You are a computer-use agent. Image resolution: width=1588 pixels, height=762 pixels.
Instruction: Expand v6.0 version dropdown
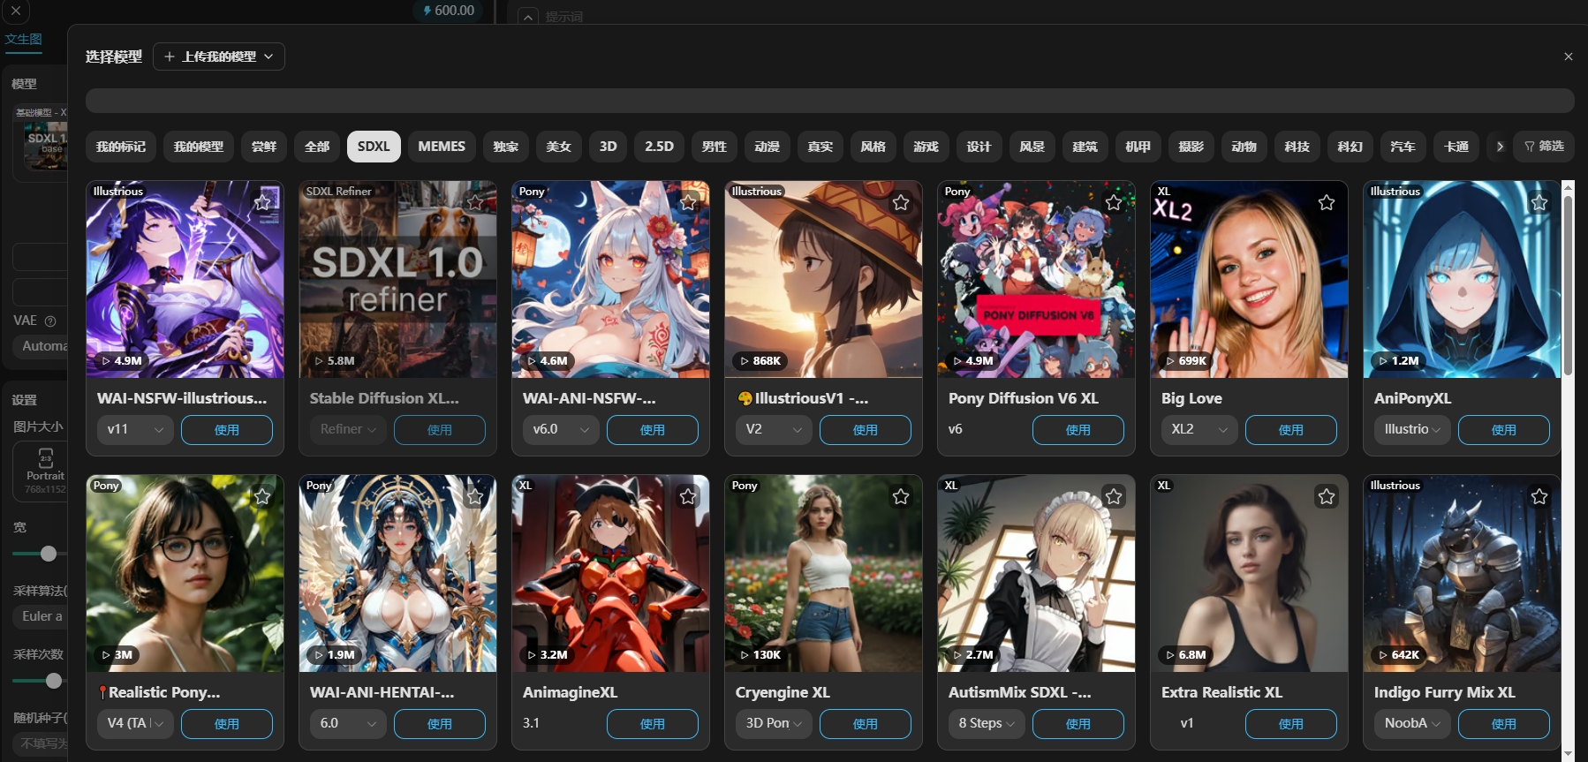561,429
